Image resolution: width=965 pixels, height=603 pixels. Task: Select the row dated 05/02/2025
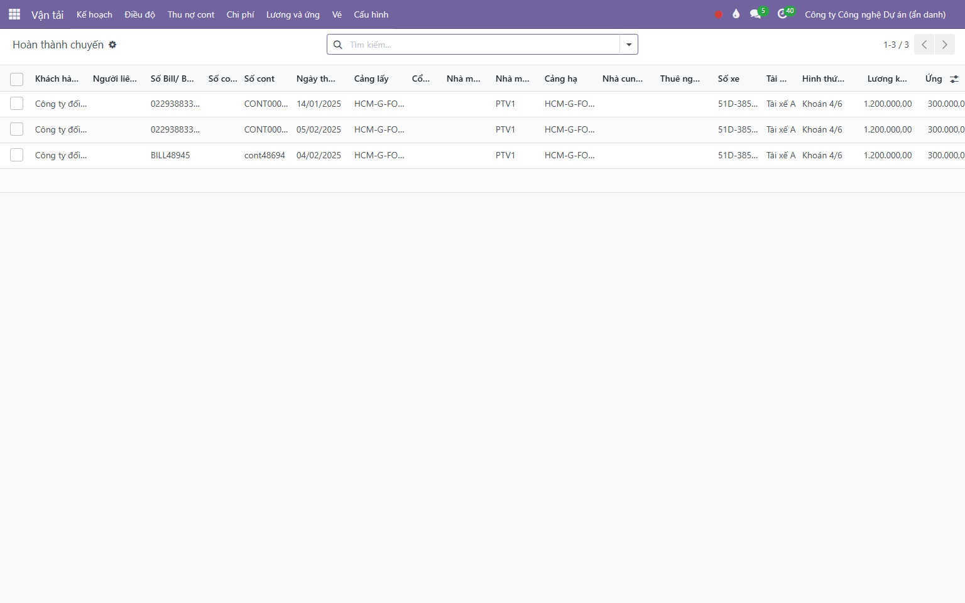[17, 129]
